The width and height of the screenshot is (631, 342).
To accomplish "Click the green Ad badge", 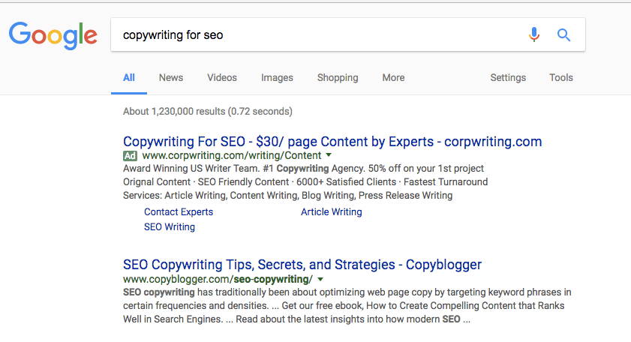I will coord(130,156).
